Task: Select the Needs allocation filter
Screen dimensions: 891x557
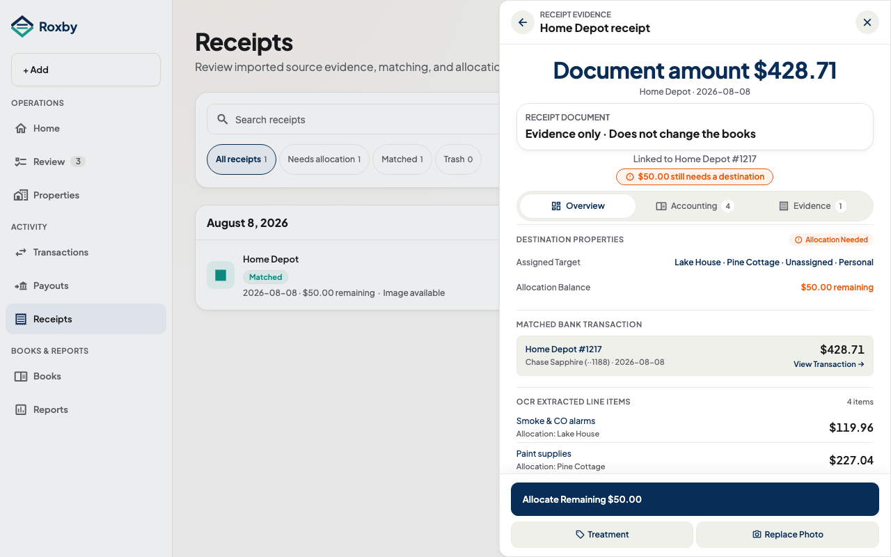Action: [x=324, y=159]
